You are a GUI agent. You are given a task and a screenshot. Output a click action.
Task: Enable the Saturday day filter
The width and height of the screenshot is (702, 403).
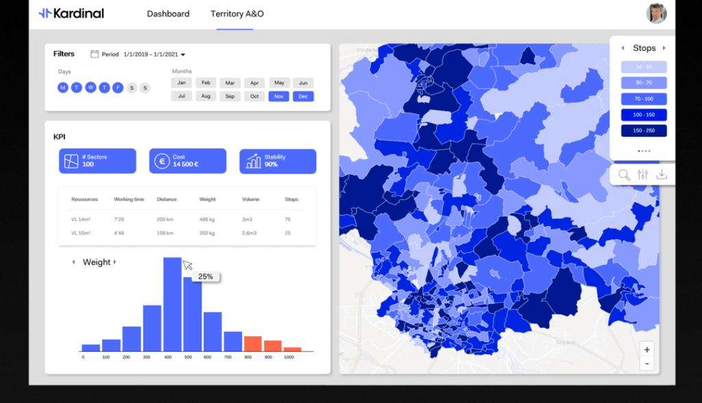[x=131, y=88]
